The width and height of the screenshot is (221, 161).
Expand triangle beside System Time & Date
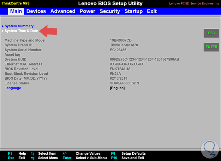point(3,31)
